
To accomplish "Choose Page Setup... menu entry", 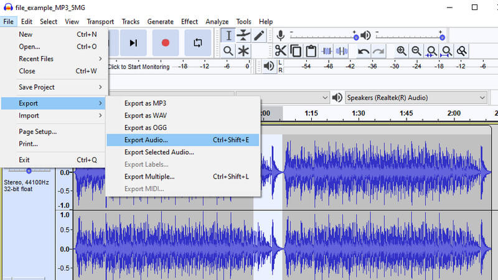I will point(53,131).
